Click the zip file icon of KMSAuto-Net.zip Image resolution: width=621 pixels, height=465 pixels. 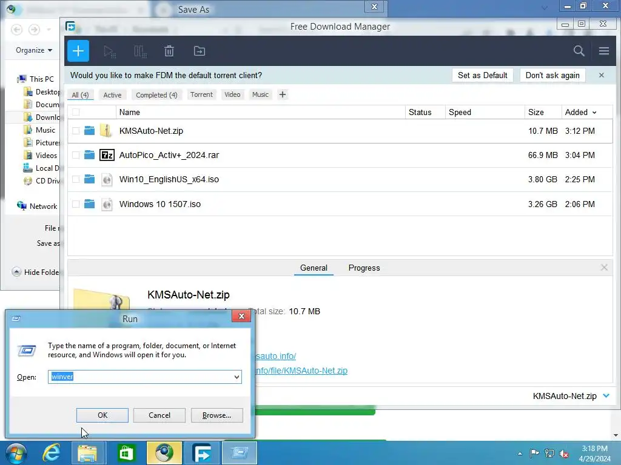pos(106,131)
